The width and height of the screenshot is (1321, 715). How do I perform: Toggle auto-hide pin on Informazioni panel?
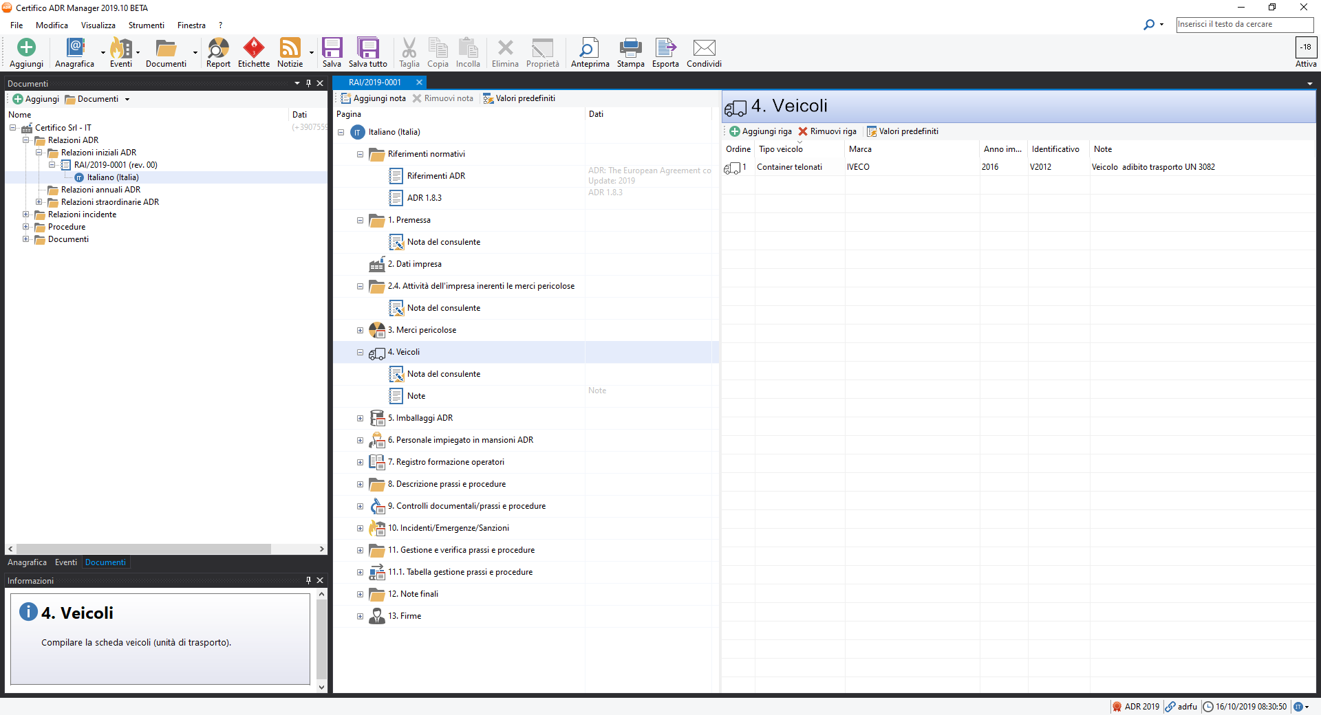click(308, 580)
